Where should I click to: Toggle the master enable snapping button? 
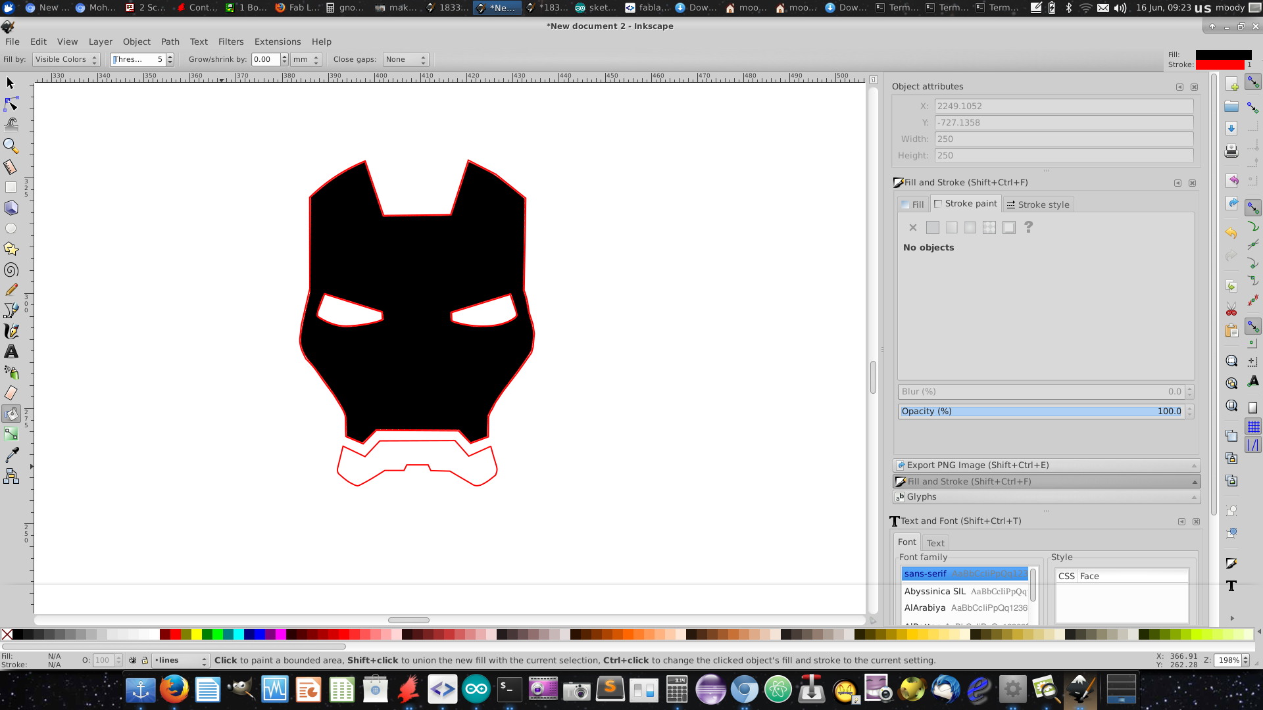pyautogui.click(x=1253, y=83)
